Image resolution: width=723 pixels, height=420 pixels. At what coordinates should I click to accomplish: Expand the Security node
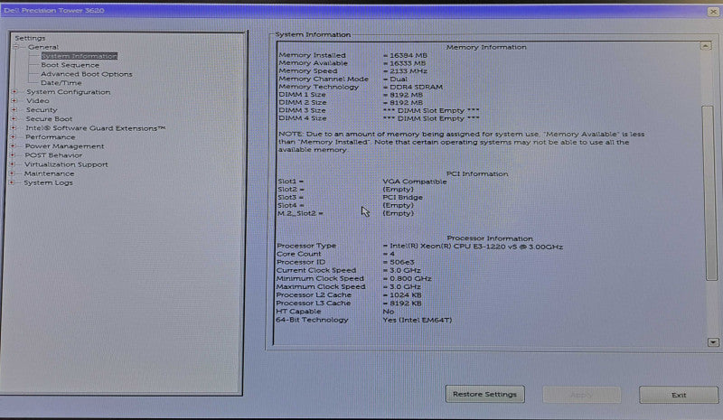[14, 109]
